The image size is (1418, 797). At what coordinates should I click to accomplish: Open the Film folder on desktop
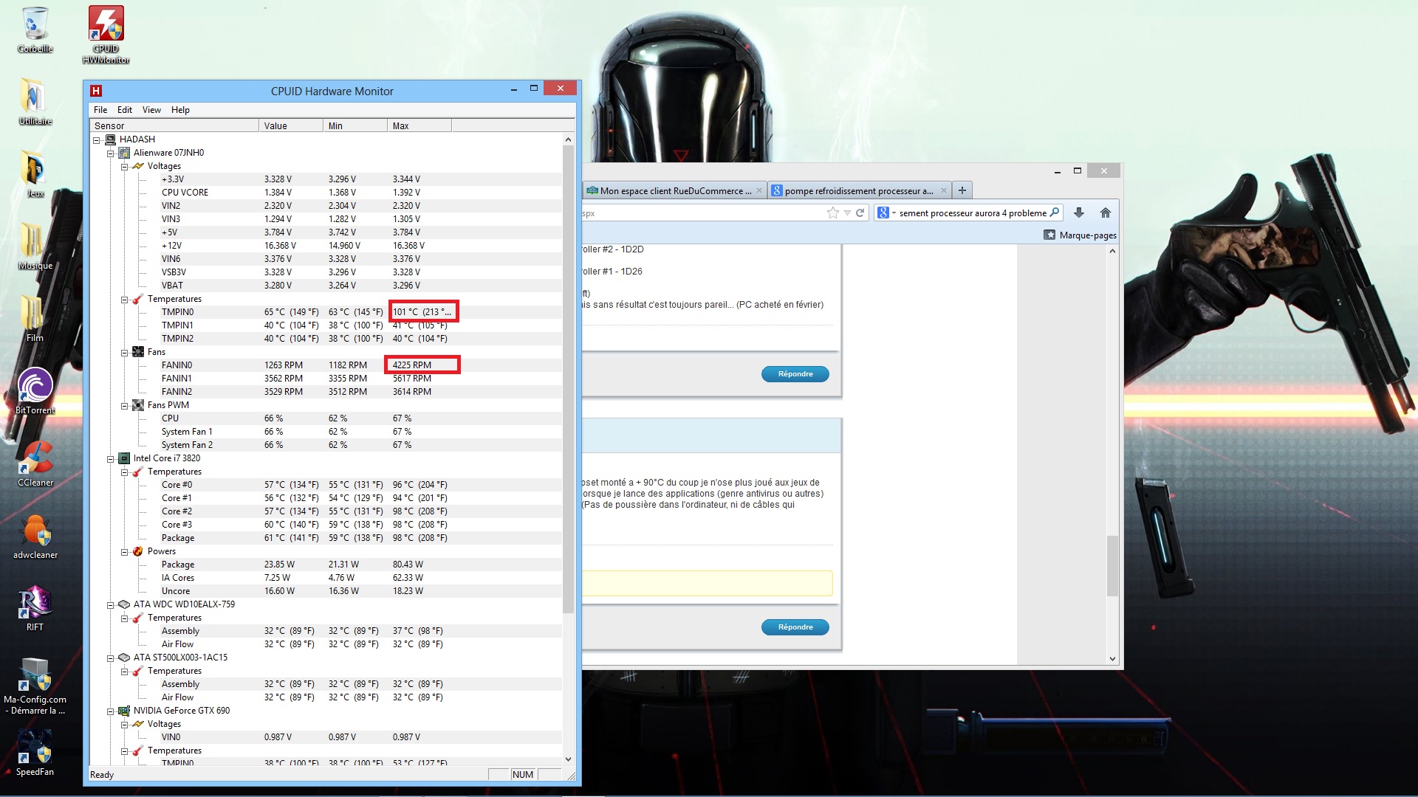pos(35,319)
